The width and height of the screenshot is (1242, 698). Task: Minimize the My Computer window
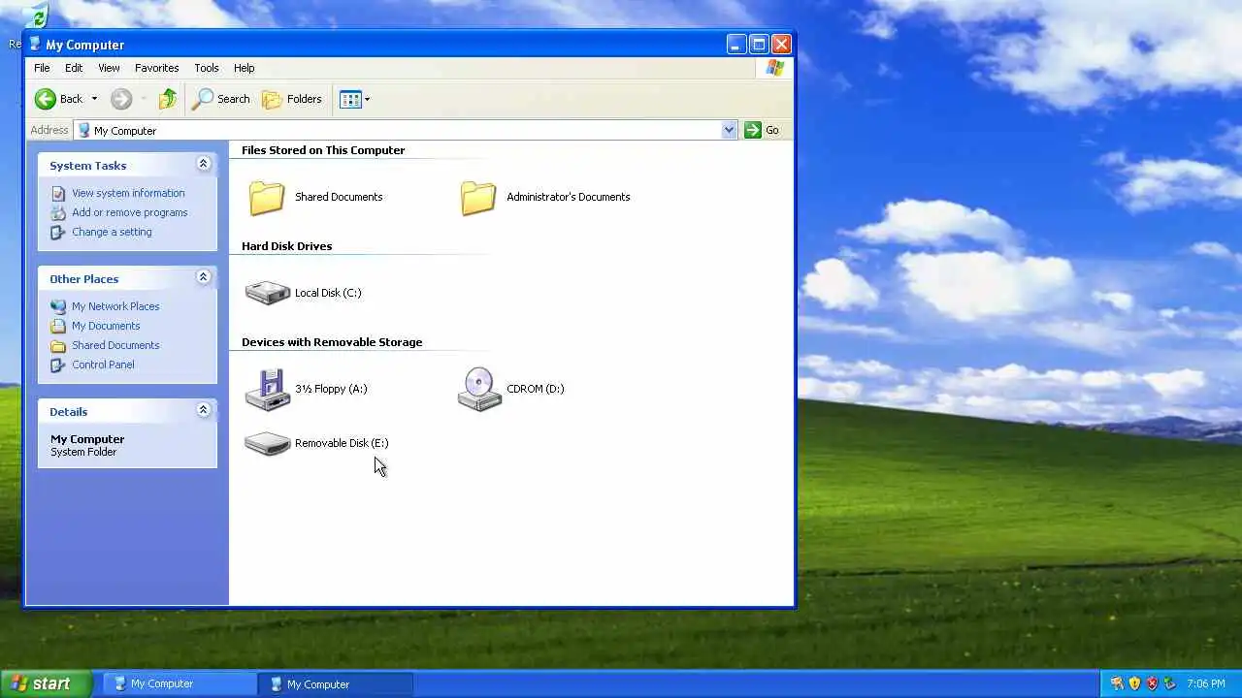[x=736, y=44]
